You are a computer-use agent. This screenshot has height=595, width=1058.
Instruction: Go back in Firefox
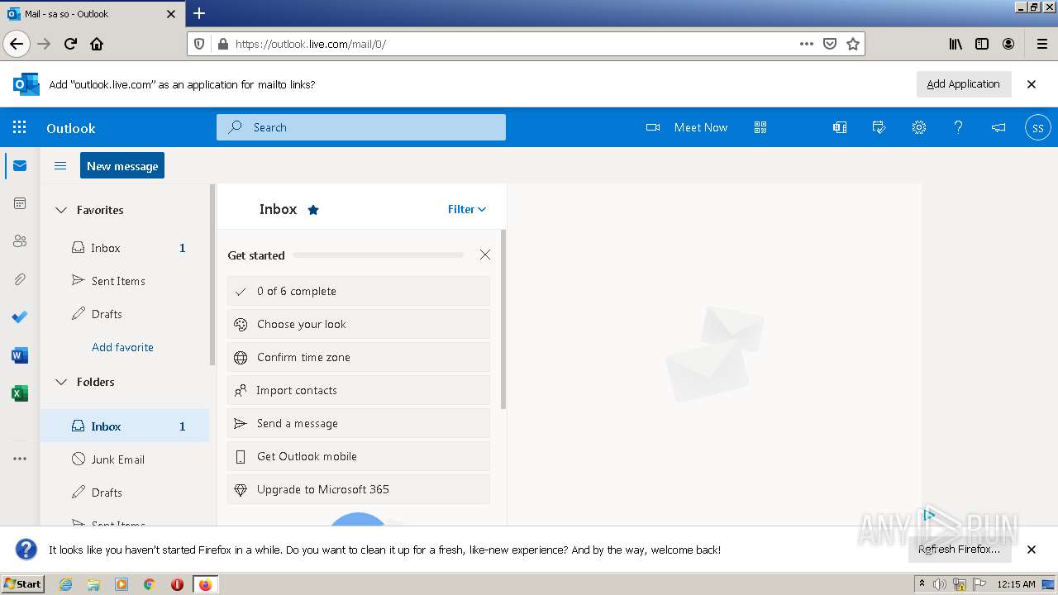[x=17, y=44]
